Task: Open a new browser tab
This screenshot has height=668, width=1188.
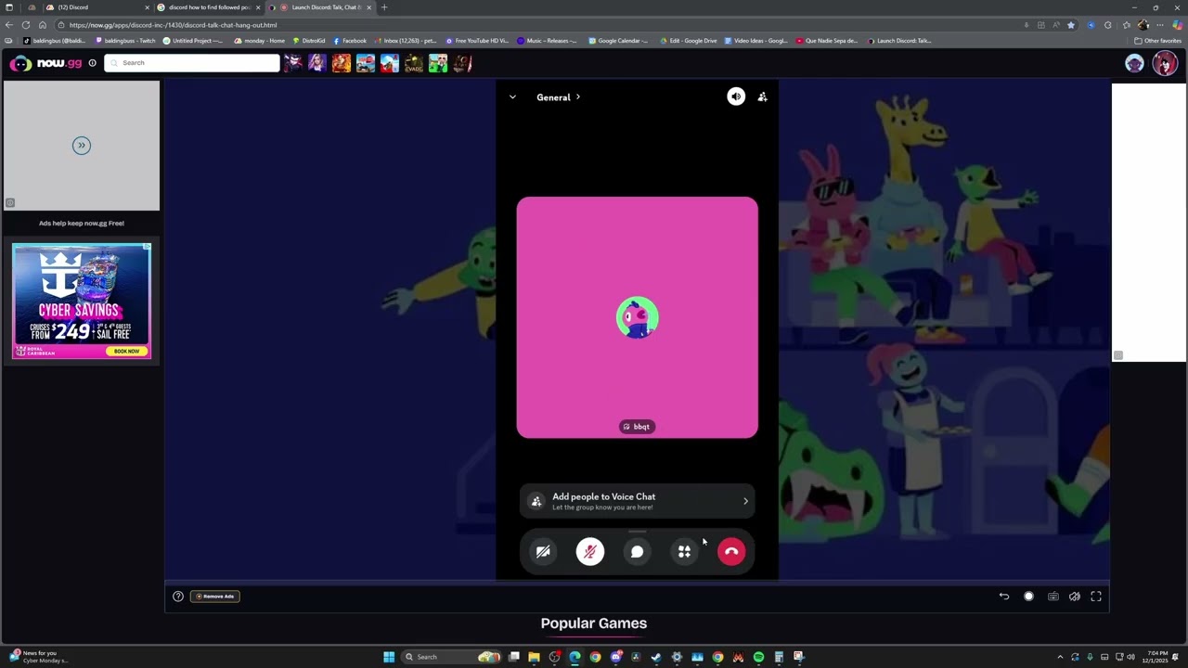Action: pyautogui.click(x=384, y=7)
